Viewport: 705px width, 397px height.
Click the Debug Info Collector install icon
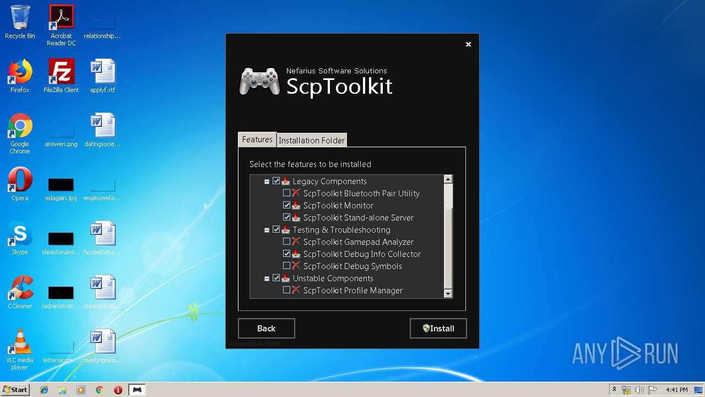[x=296, y=254]
